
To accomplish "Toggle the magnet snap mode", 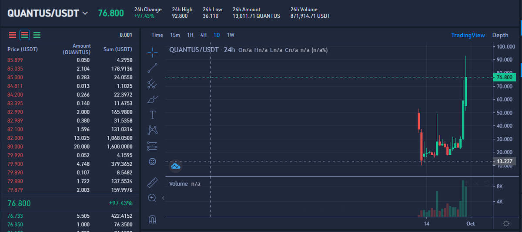I will coord(153,219).
